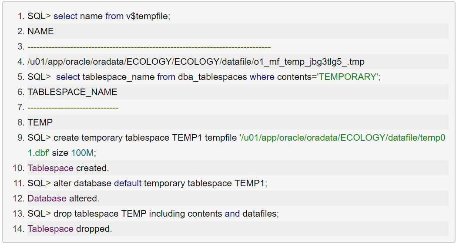Click the 'drop tablespace TEMP including contents' line
The width and height of the screenshot is (456, 244).
click(153, 214)
